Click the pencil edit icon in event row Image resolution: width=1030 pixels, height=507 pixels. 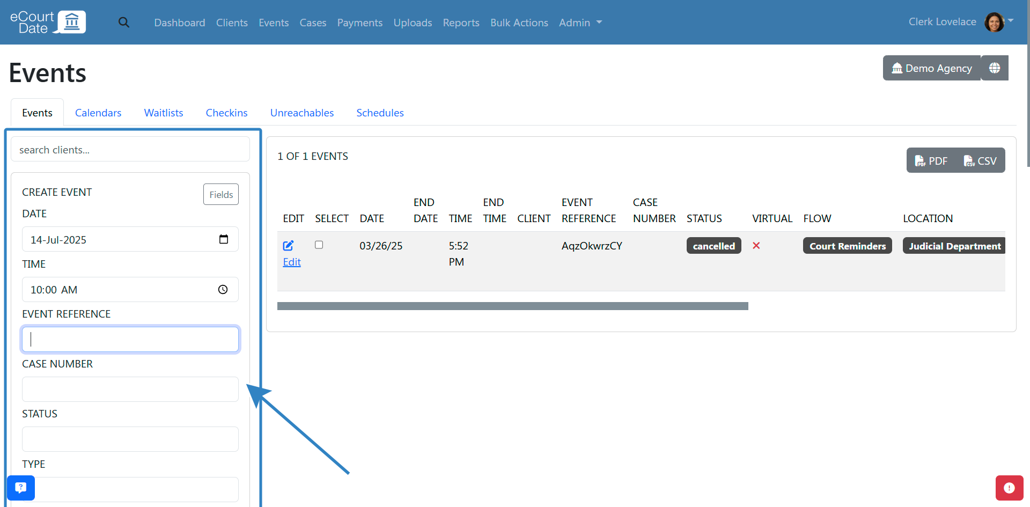point(288,246)
